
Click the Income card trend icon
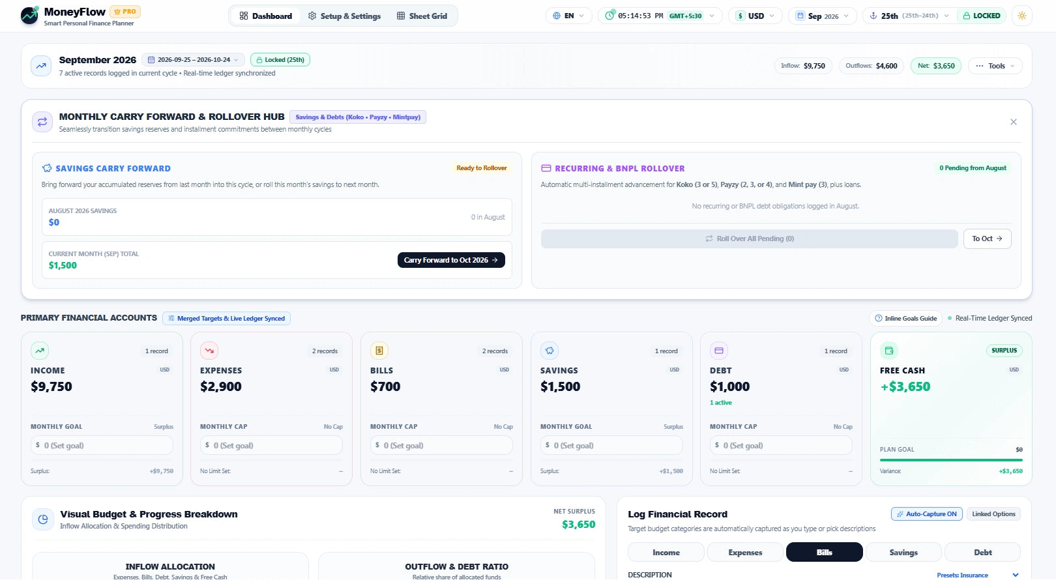(40, 351)
